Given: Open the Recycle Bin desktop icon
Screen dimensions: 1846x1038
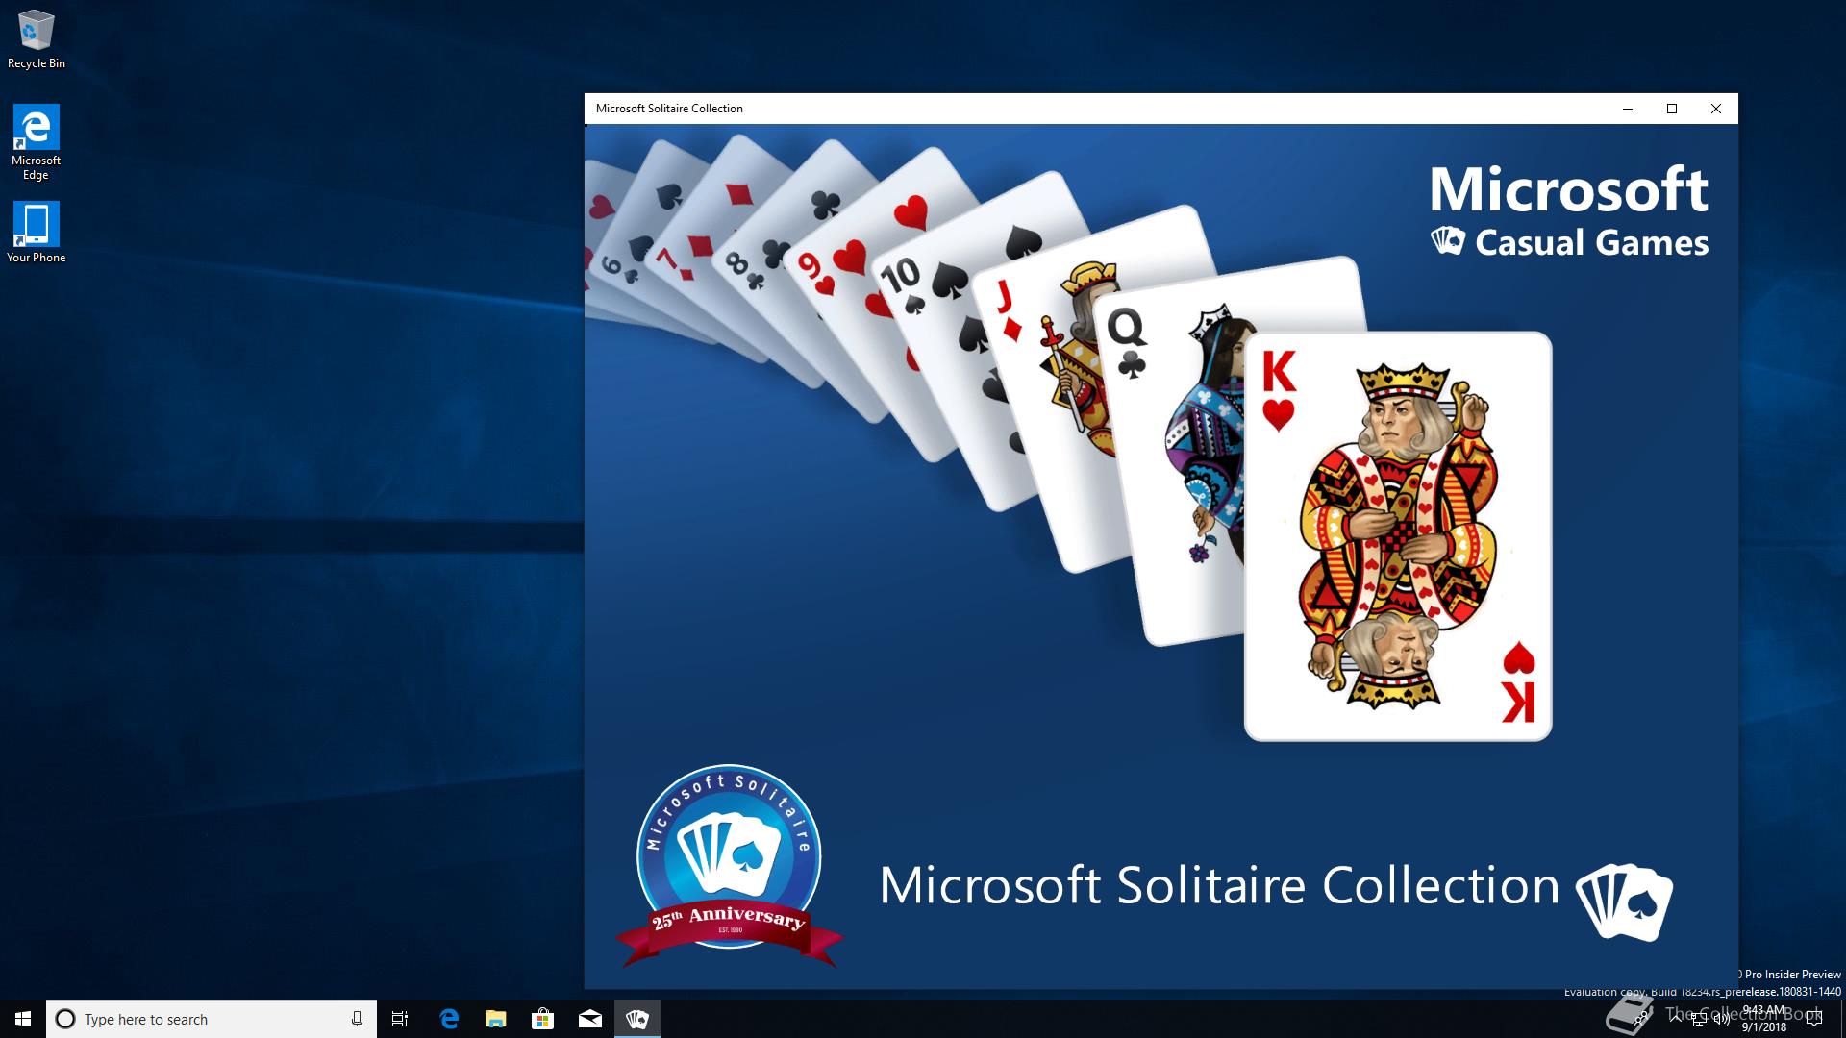Looking at the screenshot, I should point(36,38).
